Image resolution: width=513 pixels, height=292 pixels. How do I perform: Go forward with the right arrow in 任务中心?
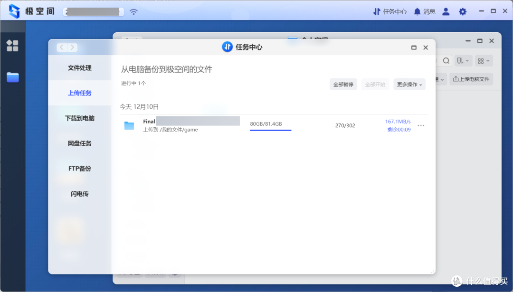72,47
